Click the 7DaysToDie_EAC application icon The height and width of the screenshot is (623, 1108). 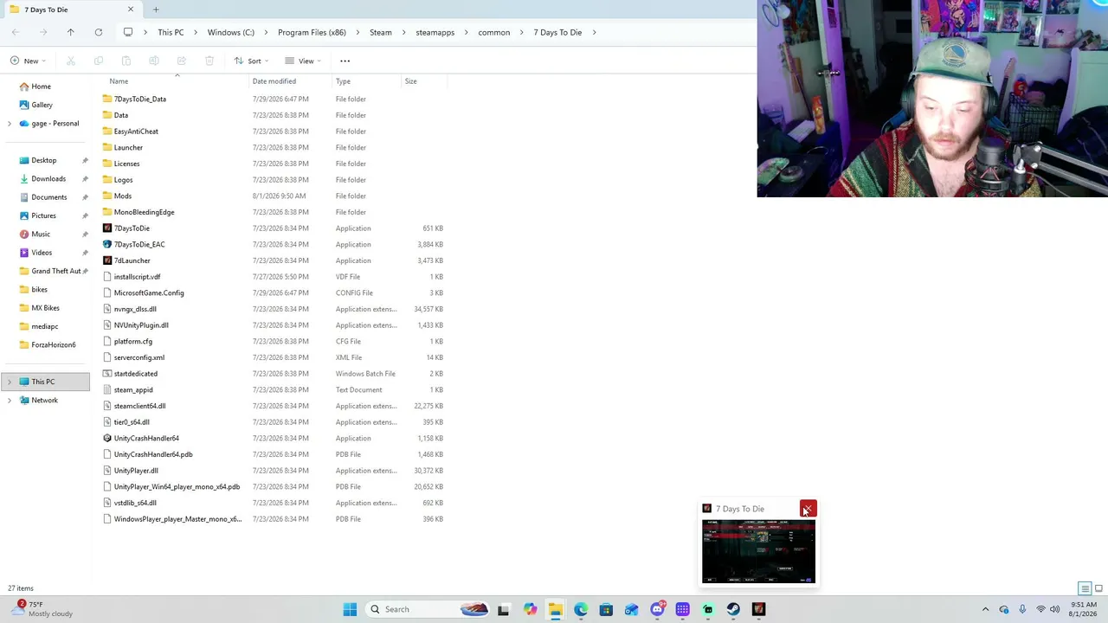(x=107, y=244)
